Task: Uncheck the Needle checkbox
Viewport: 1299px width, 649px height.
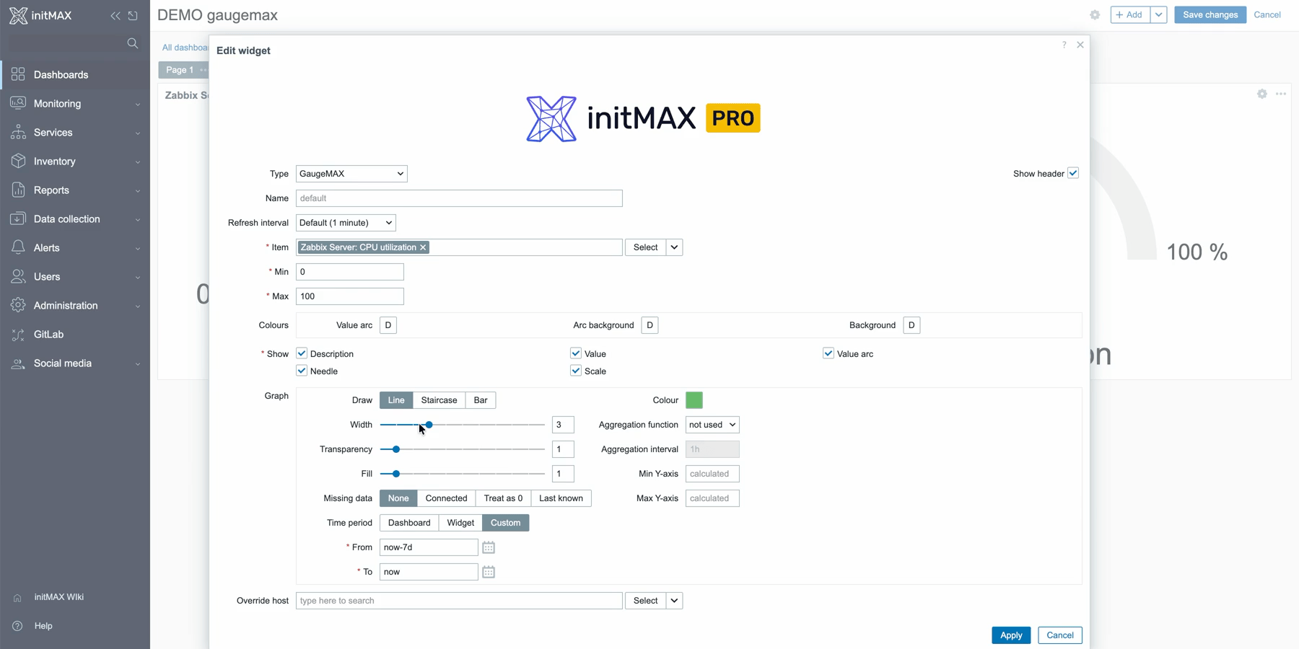Action: [x=302, y=371]
